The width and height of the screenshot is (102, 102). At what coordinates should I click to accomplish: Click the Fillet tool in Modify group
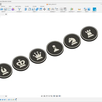(30, 9)
